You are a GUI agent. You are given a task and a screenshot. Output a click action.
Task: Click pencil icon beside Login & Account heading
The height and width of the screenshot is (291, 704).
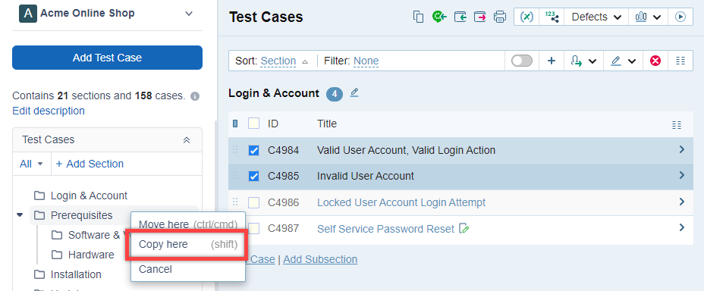point(354,92)
